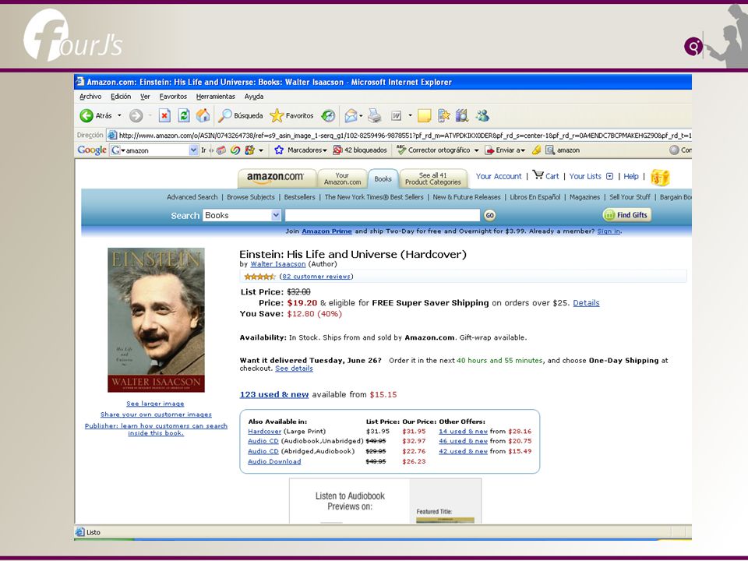Click the Google toolbar logo
Image resolution: width=748 pixels, height=561 pixels.
(92, 150)
